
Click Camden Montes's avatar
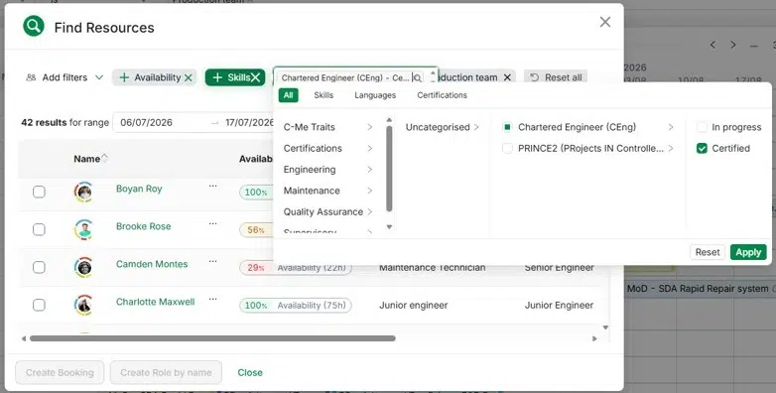[83, 267]
